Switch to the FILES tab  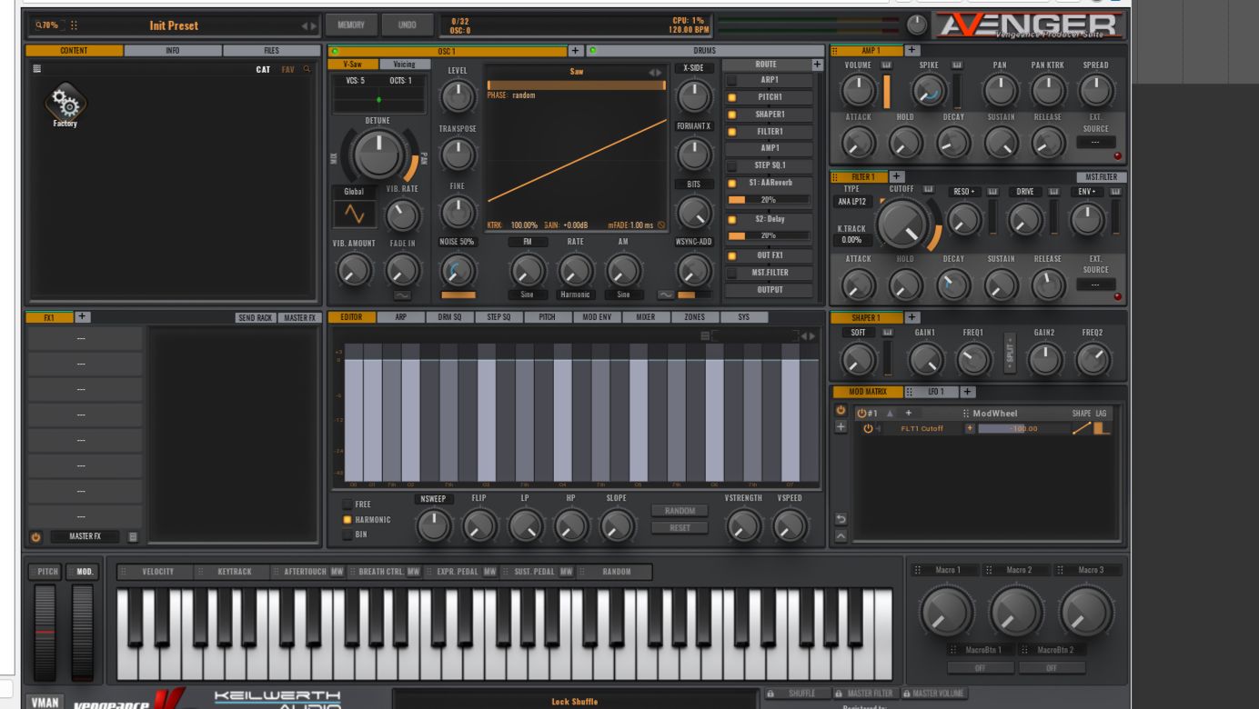(x=271, y=51)
